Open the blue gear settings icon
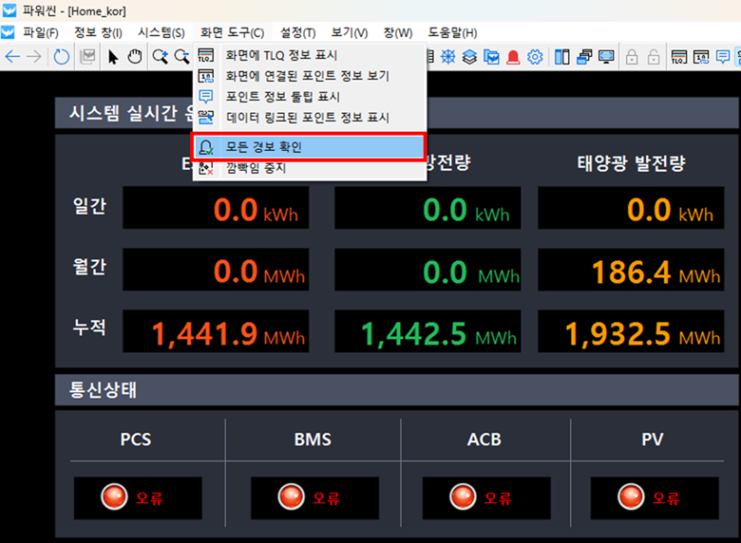The height and width of the screenshot is (543, 741). pos(535,57)
